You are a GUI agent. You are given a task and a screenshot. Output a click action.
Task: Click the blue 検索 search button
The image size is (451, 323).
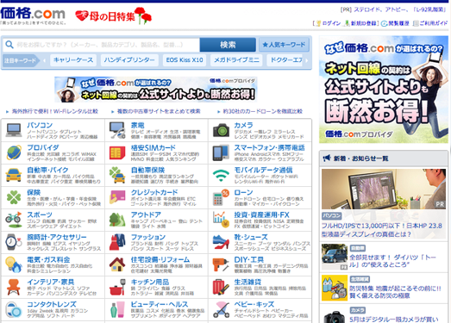[228, 45]
